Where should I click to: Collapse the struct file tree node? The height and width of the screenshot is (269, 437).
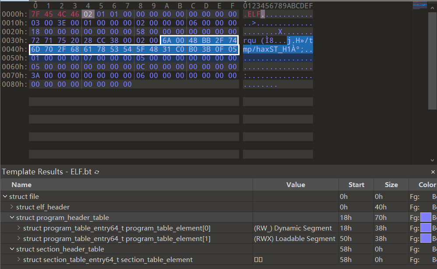point(5,197)
